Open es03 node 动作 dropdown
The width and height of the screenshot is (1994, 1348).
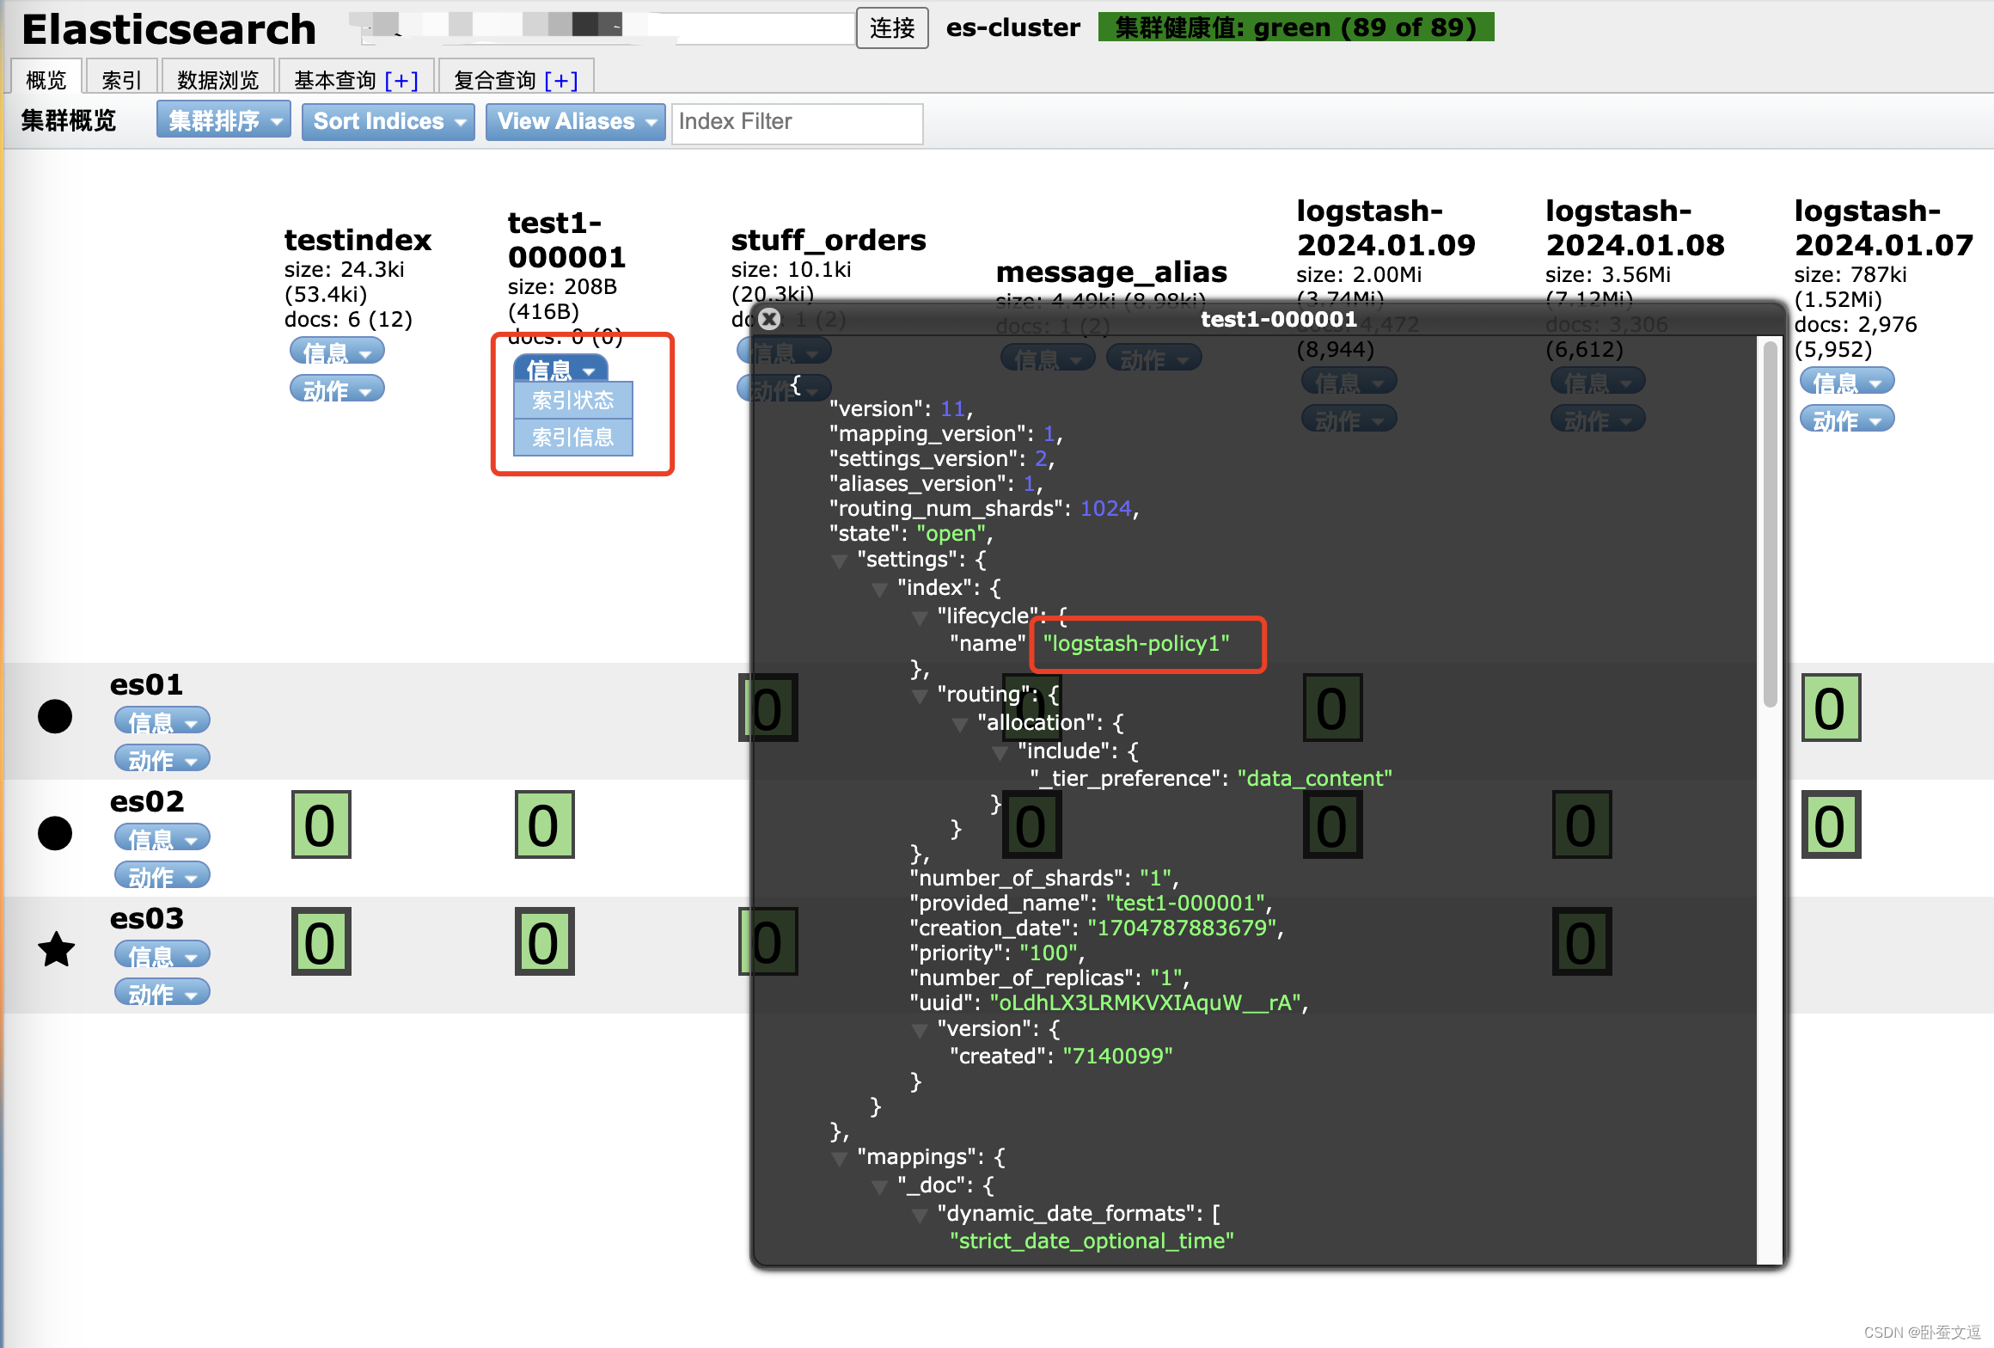[162, 993]
